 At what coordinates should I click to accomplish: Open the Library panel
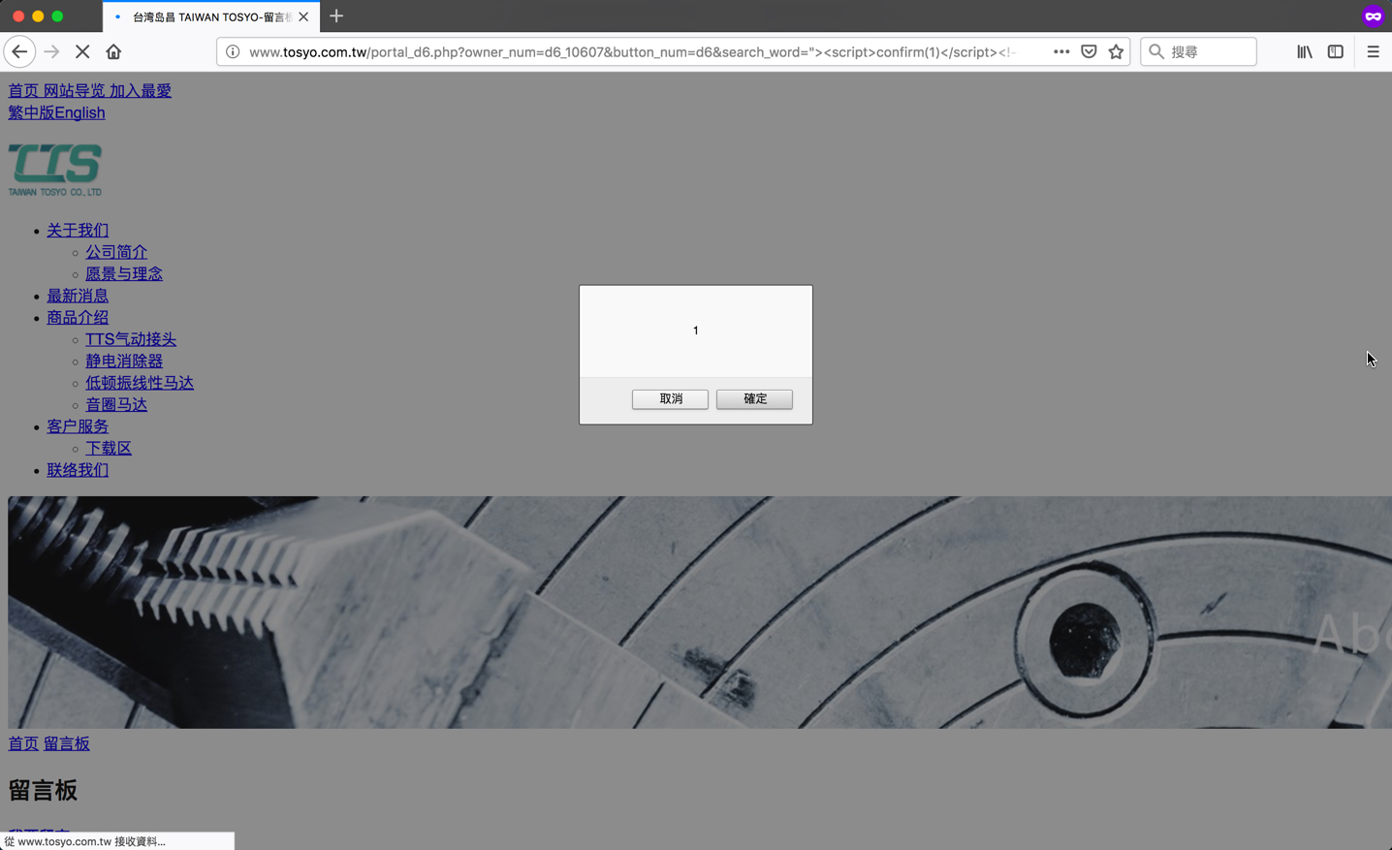1305,51
